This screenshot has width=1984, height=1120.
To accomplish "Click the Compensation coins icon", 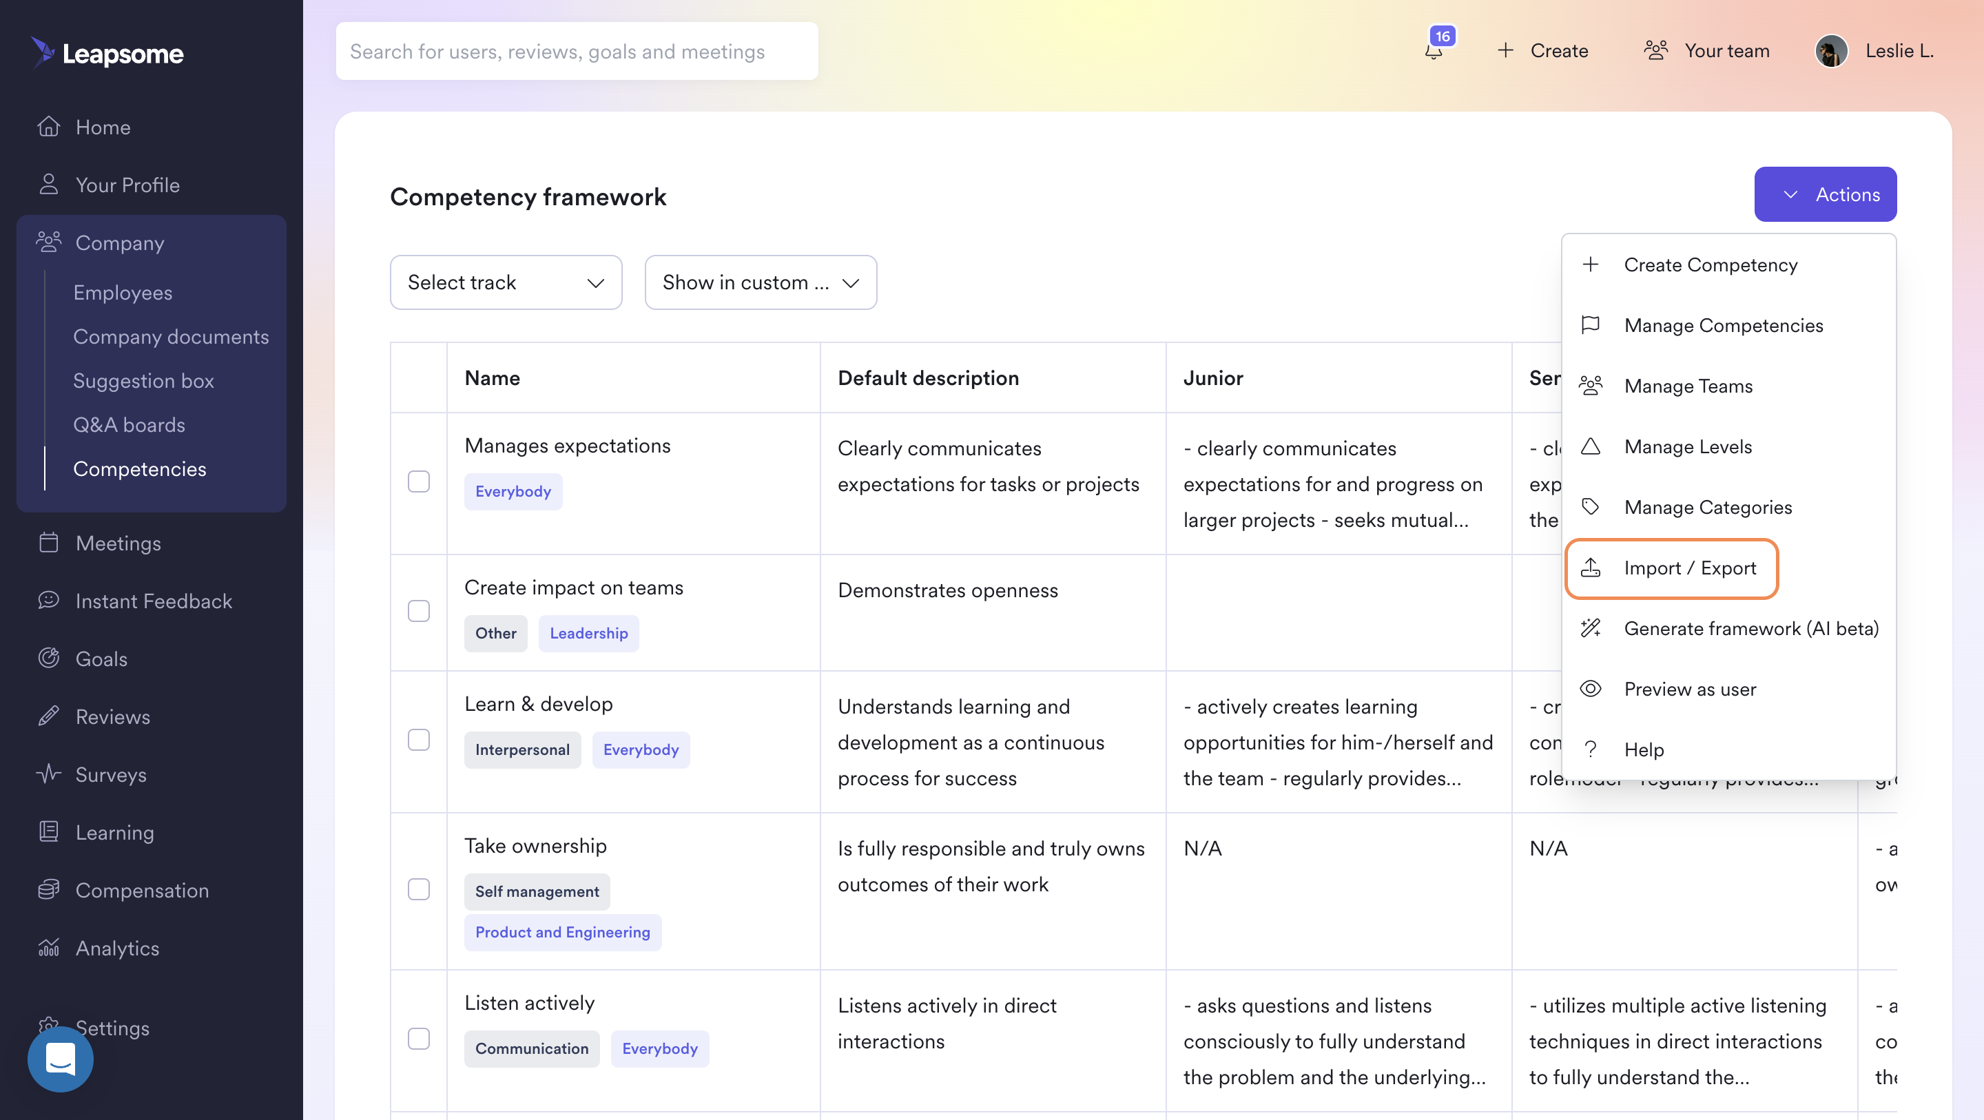I will coord(48,889).
